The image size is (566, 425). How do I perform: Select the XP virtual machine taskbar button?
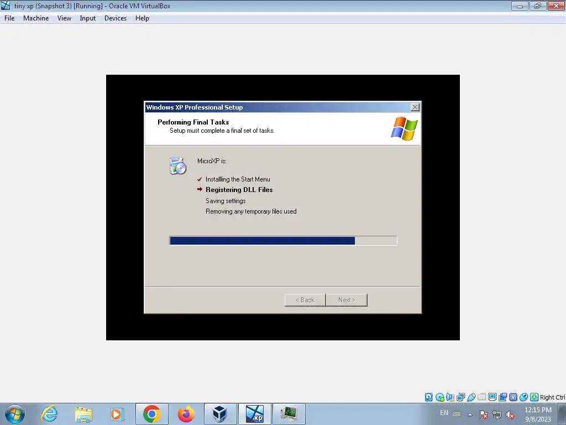[254, 414]
